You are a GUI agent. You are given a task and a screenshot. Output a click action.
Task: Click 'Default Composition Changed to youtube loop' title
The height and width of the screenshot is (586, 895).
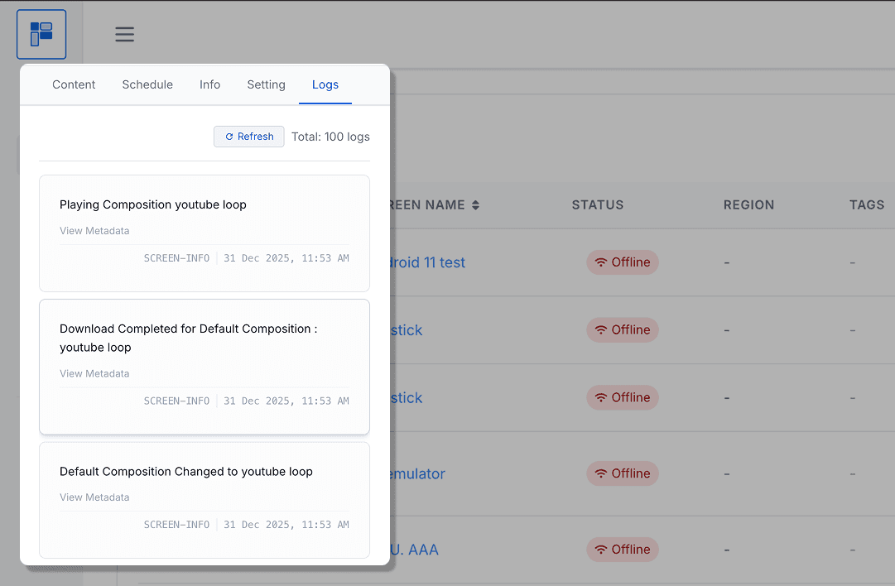pyautogui.click(x=186, y=471)
